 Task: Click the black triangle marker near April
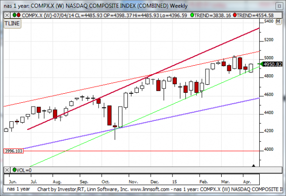[254, 166]
